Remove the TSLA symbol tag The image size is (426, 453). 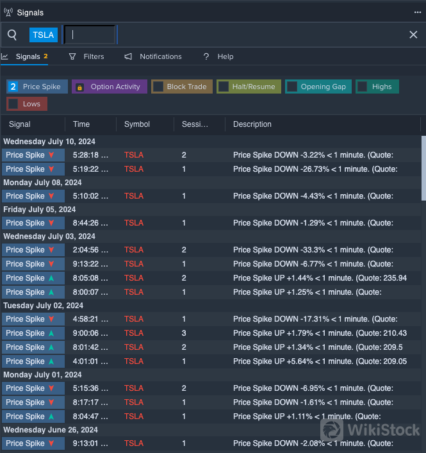[x=44, y=35]
